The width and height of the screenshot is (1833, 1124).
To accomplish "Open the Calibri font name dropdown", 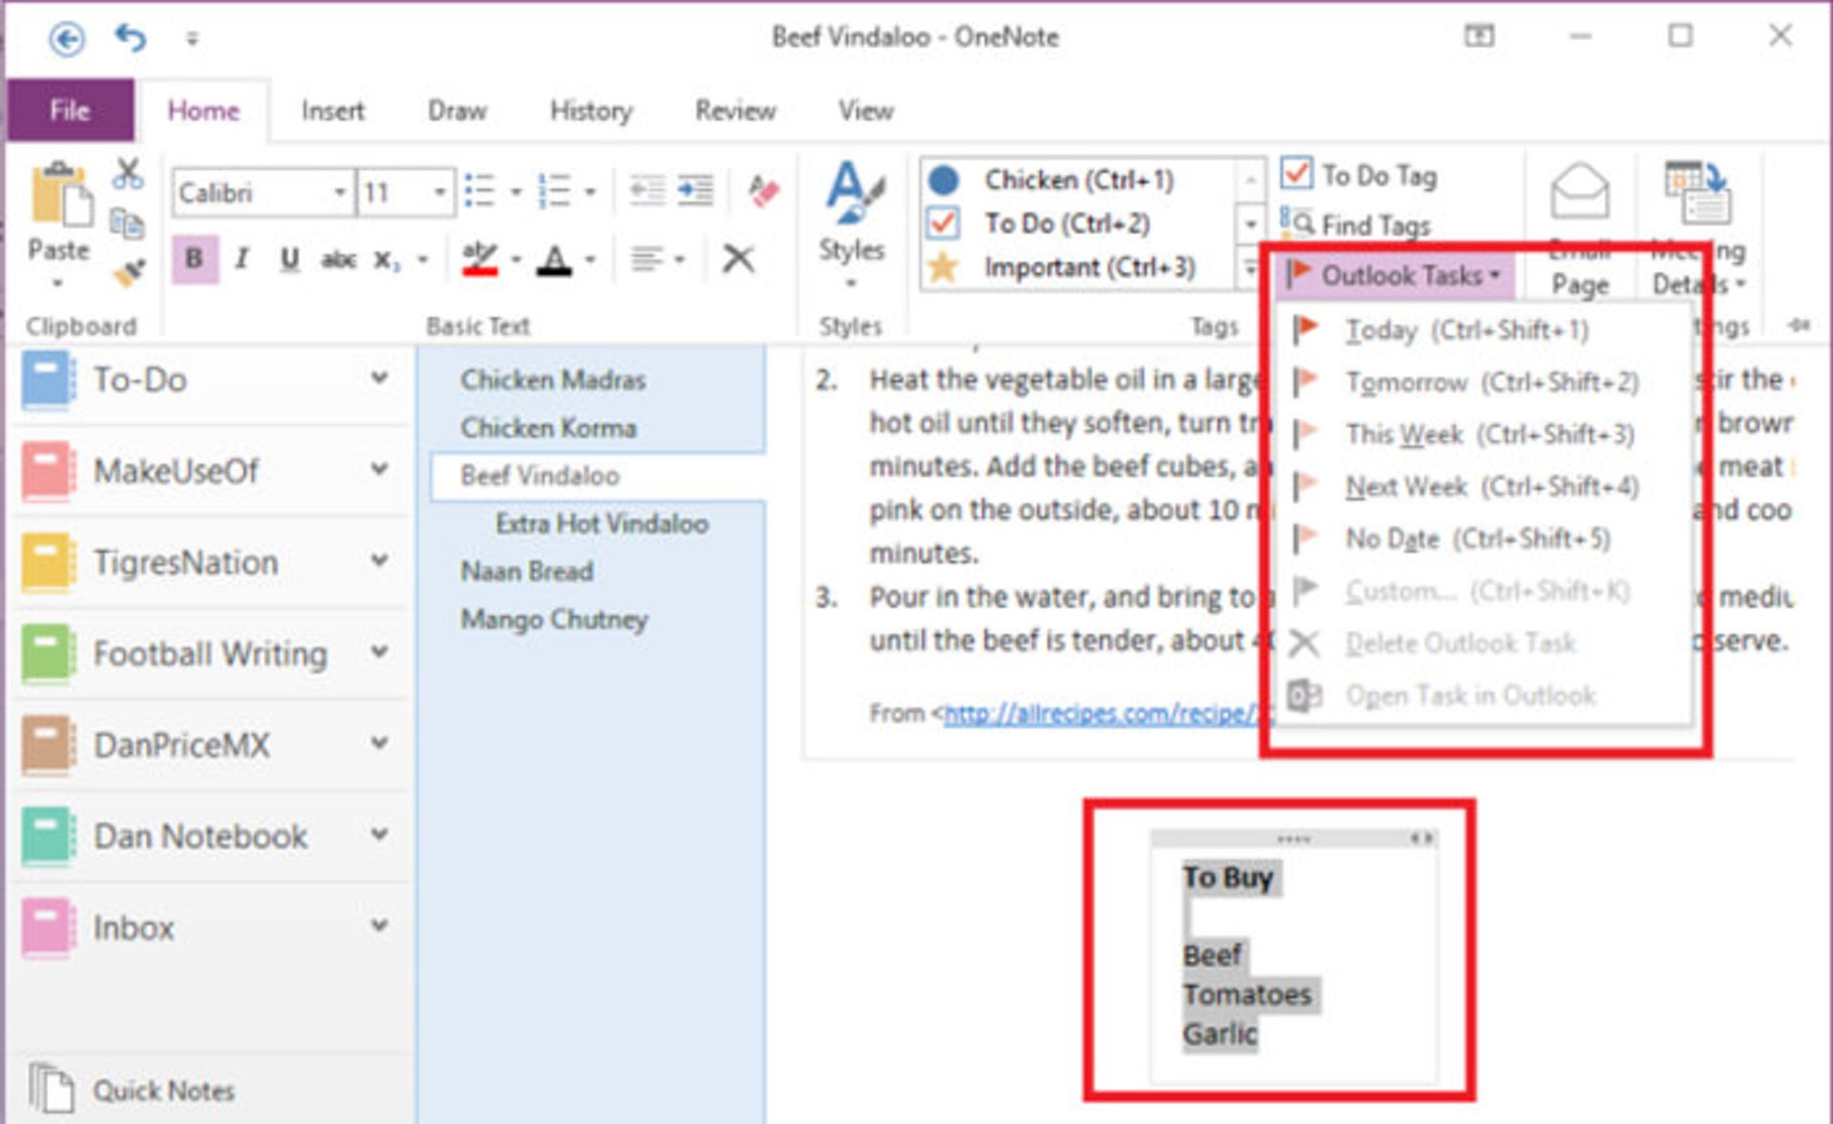I will 339,193.
